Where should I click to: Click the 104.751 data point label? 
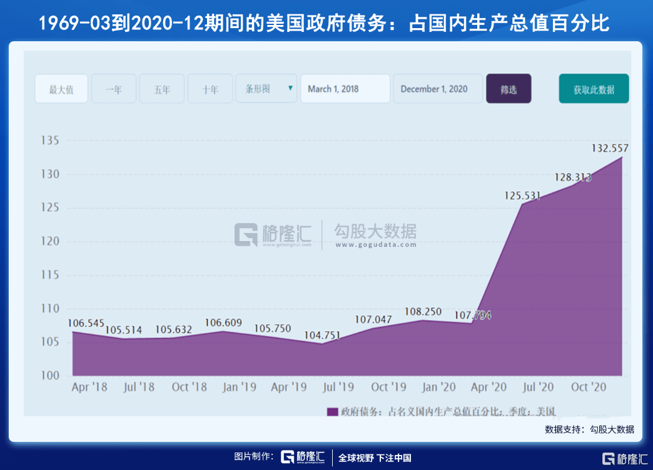point(322,335)
